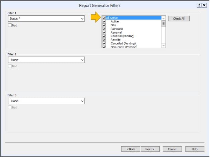Open the Filter 2 -None- dropdown
210x157 pixels.
tap(46, 60)
